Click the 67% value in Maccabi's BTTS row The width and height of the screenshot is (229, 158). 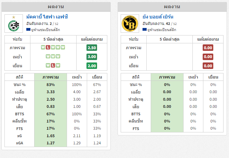tap(51, 114)
